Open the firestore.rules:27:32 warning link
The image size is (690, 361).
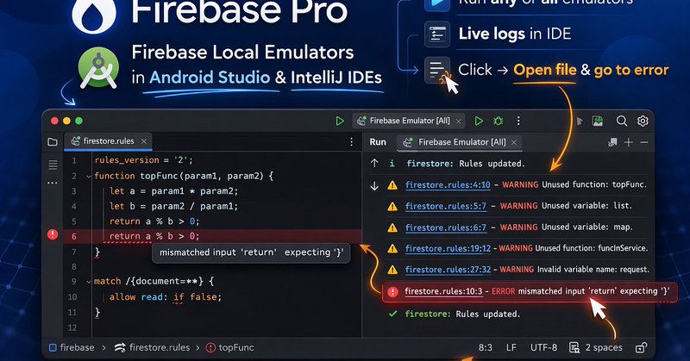448,270
